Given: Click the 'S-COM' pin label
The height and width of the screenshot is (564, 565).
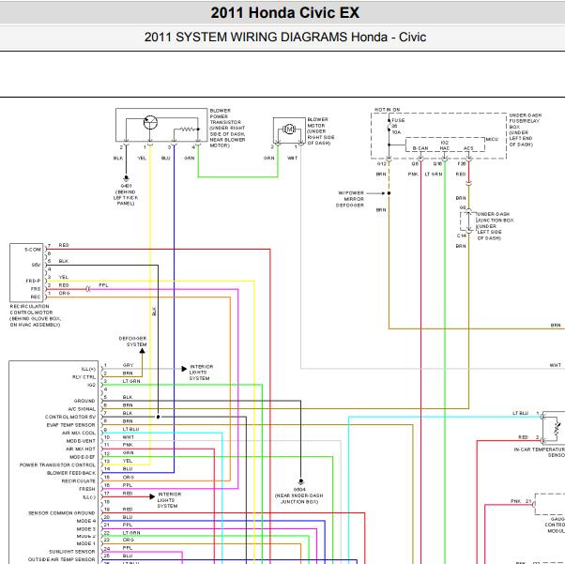Looking at the screenshot, I should (x=33, y=250).
